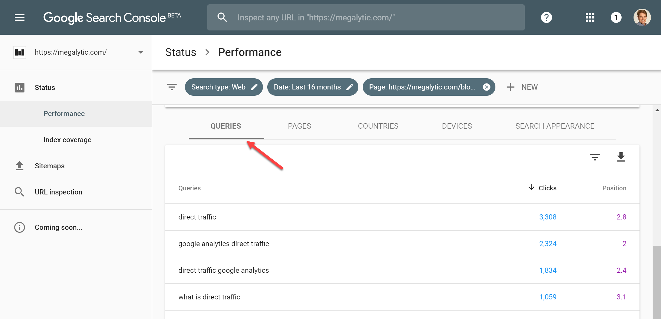Screen dimensions: 661x319
Task: Switch to the Countries tab
Action: click(378, 126)
